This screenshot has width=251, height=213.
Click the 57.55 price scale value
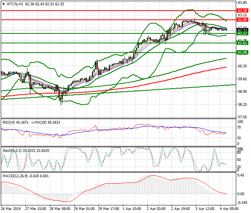242,117
